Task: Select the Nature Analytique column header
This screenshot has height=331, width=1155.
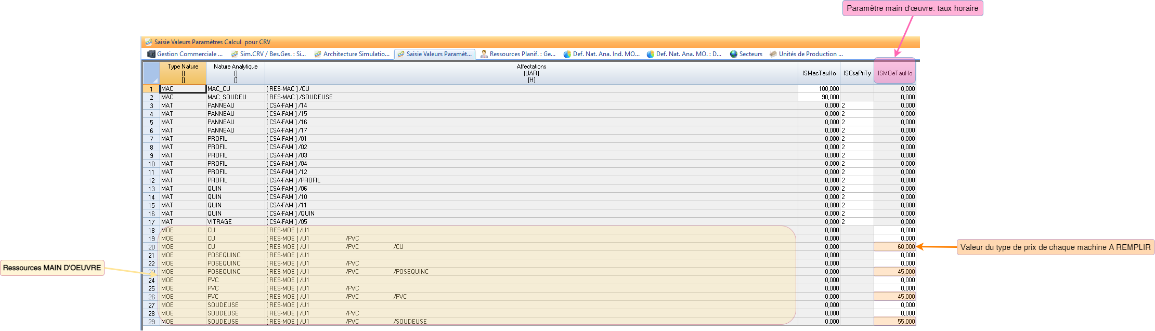Action: click(236, 73)
